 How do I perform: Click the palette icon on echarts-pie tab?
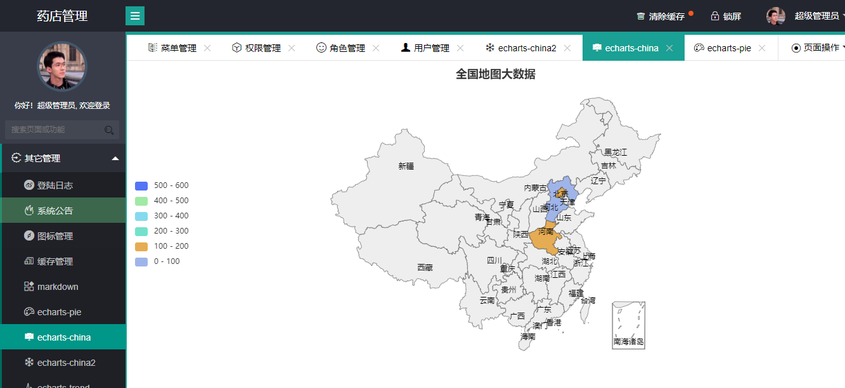tap(699, 48)
